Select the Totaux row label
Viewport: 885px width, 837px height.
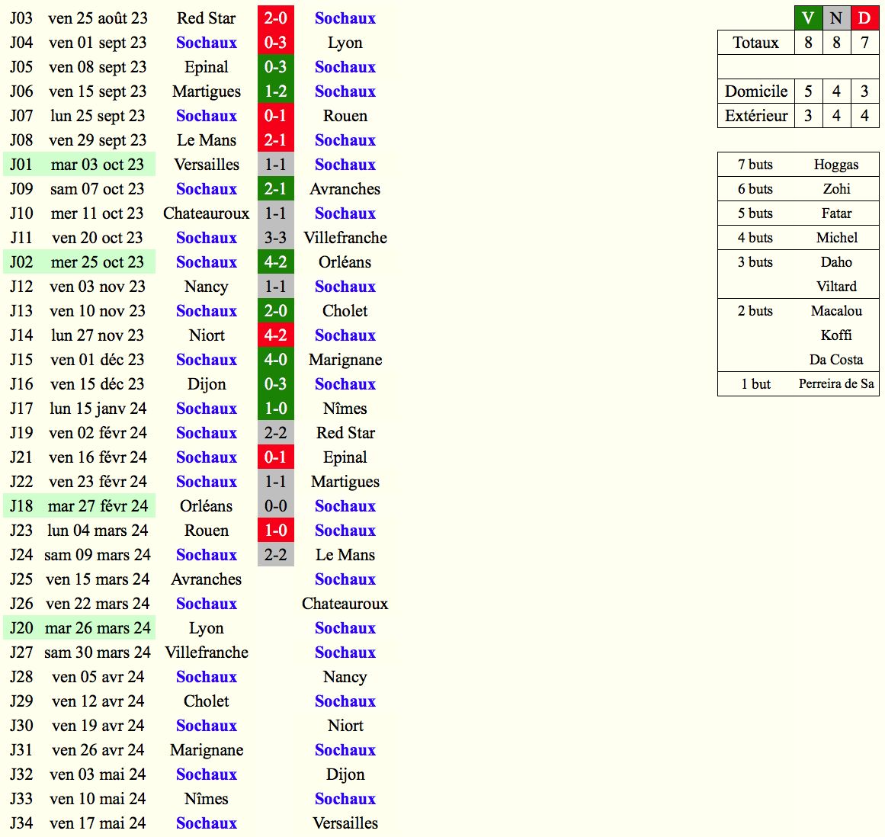pos(755,43)
